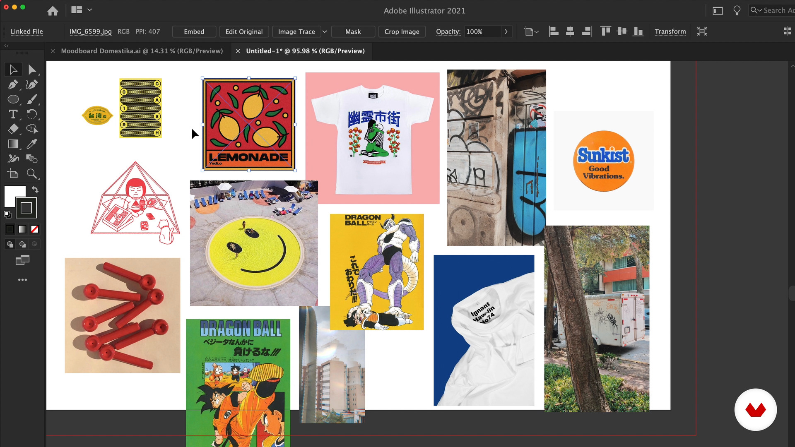Screen dimensions: 795x447
Task: Click the Opacity value field
Action: [x=482, y=31]
